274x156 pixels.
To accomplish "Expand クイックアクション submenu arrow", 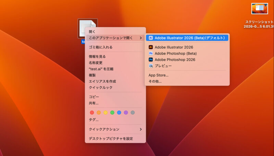I will point(141,129).
